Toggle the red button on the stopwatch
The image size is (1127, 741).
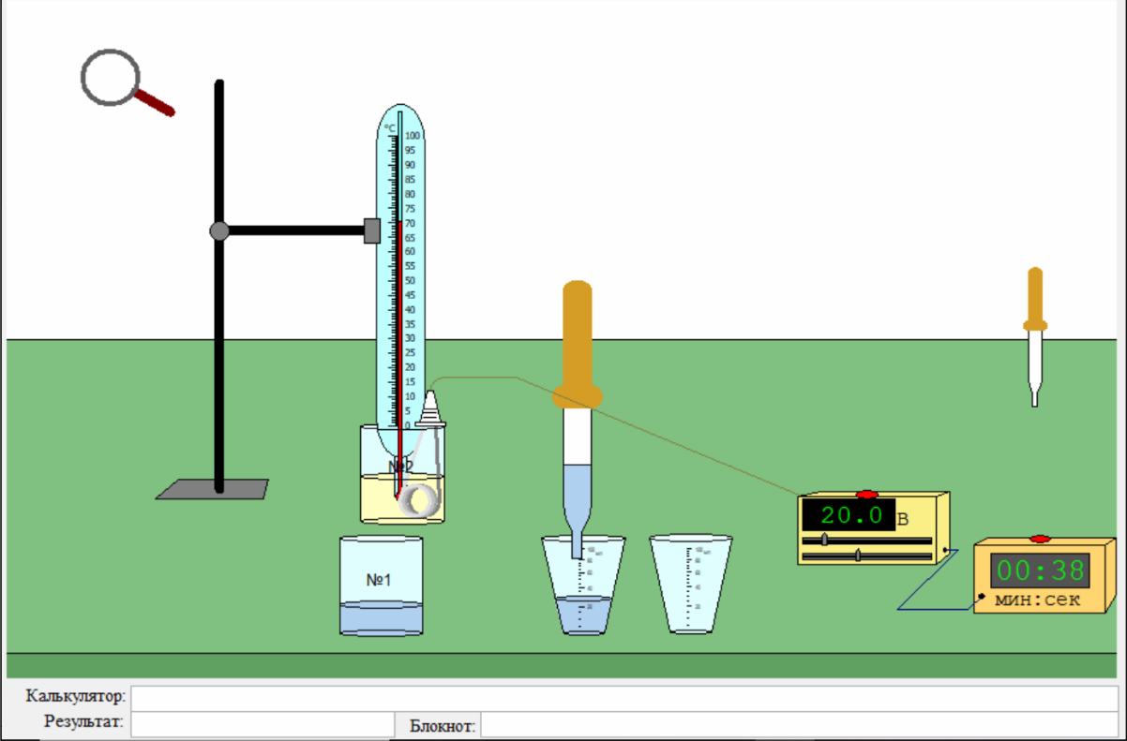click(x=1040, y=539)
